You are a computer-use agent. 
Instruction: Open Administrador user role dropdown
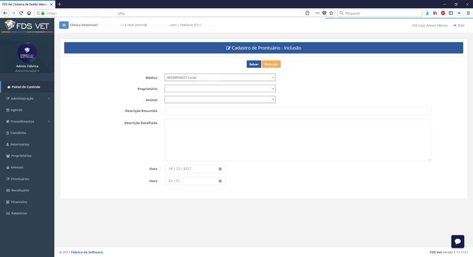click(x=27, y=70)
